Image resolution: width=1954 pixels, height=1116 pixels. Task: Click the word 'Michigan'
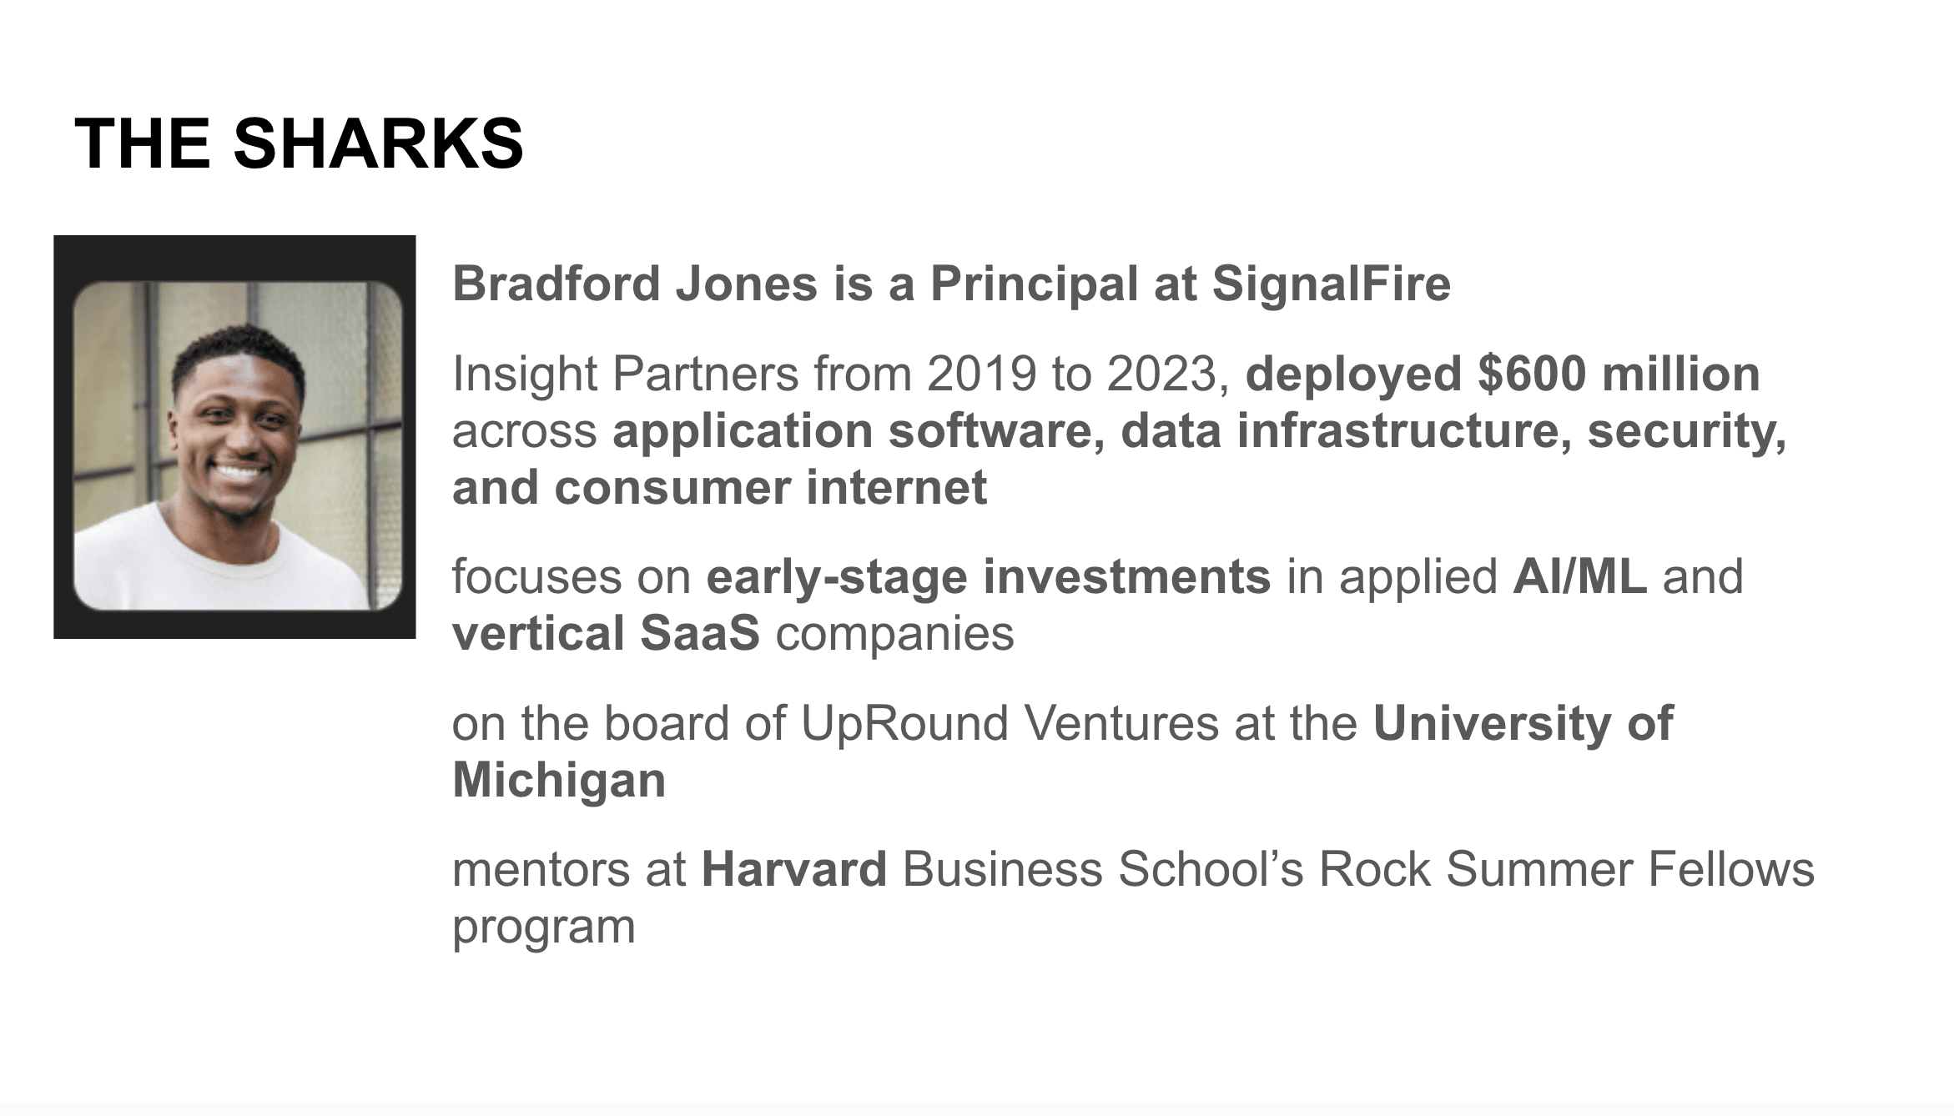tap(559, 780)
